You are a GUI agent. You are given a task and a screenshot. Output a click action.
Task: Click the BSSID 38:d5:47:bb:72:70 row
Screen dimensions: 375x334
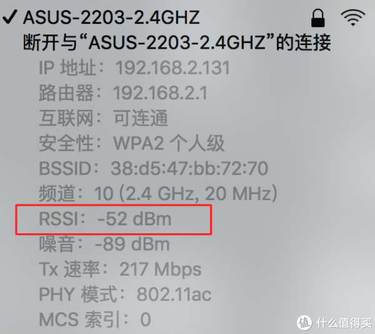coord(153,168)
